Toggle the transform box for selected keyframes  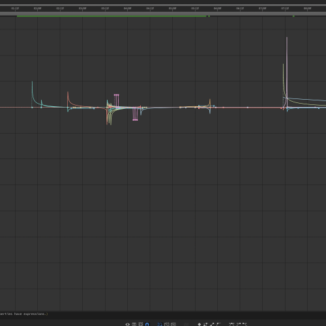coord(141,325)
